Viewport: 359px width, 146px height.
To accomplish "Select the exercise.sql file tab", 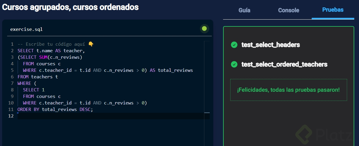I will point(26,29).
